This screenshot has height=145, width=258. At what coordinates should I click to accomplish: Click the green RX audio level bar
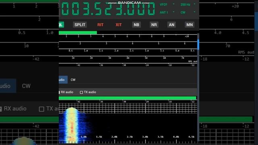coord(127,98)
